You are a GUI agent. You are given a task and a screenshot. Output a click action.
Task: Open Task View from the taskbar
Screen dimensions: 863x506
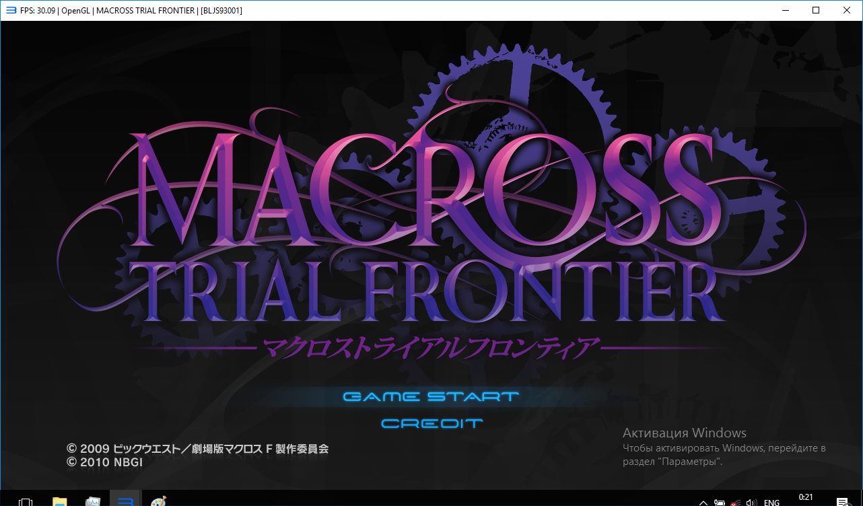[26, 502]
